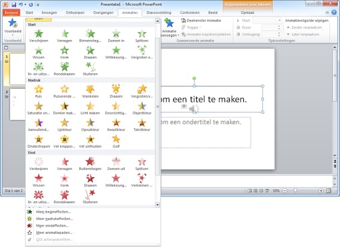Open the Start timing combo box

point(267,21)
